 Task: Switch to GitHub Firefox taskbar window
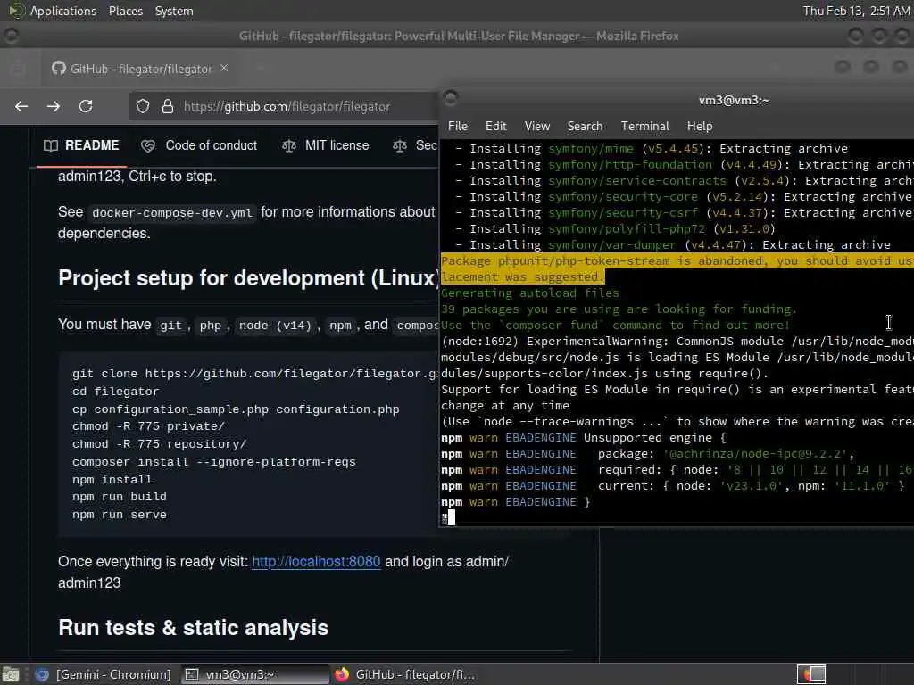click(x=405, y=674)
